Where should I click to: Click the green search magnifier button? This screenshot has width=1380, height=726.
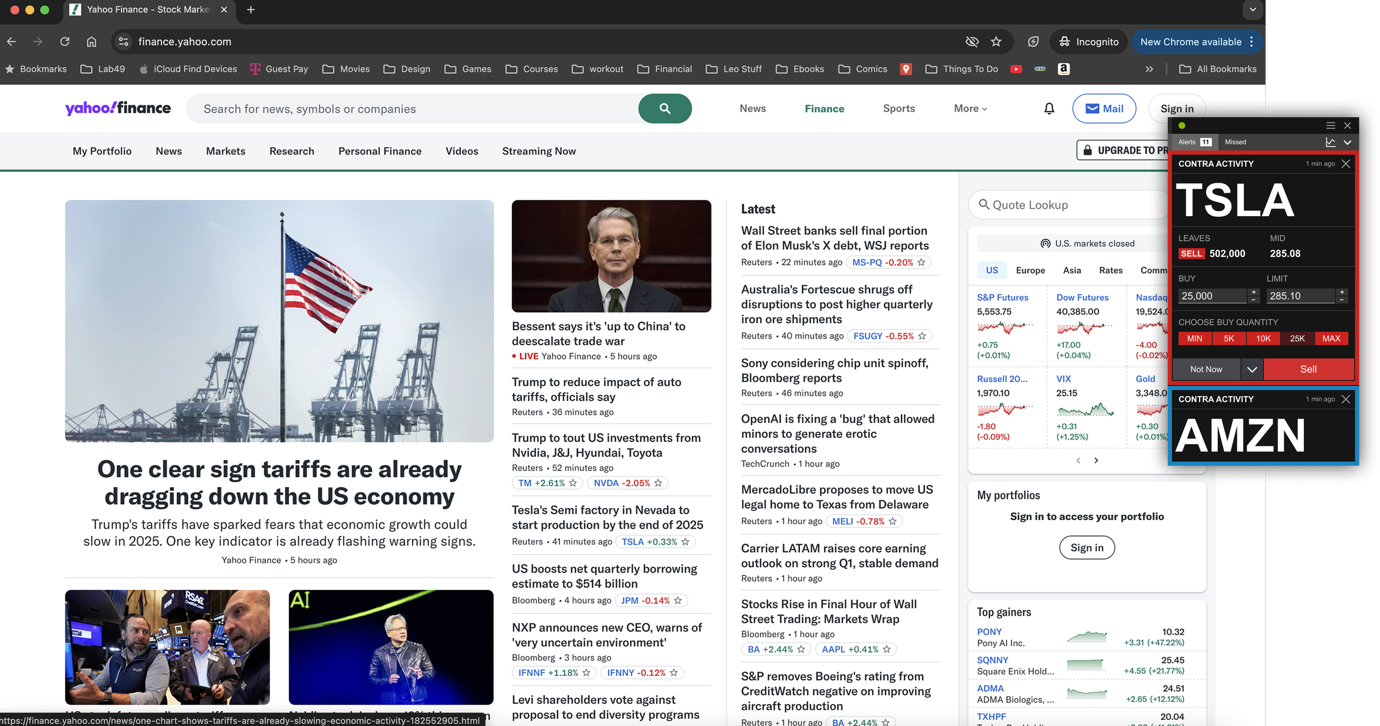(665, 109)
